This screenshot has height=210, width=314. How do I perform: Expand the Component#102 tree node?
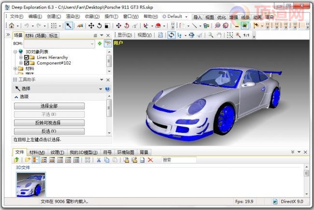pyautogui.click(x=21, y=63)
